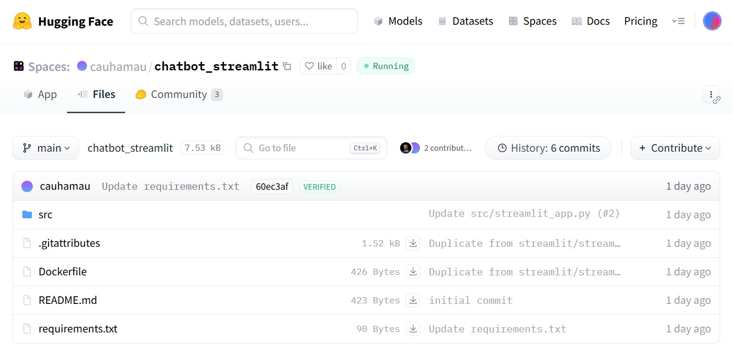Open commit hash 60ec3af
This screenshot has height=360, width=733.
point(272,186)
